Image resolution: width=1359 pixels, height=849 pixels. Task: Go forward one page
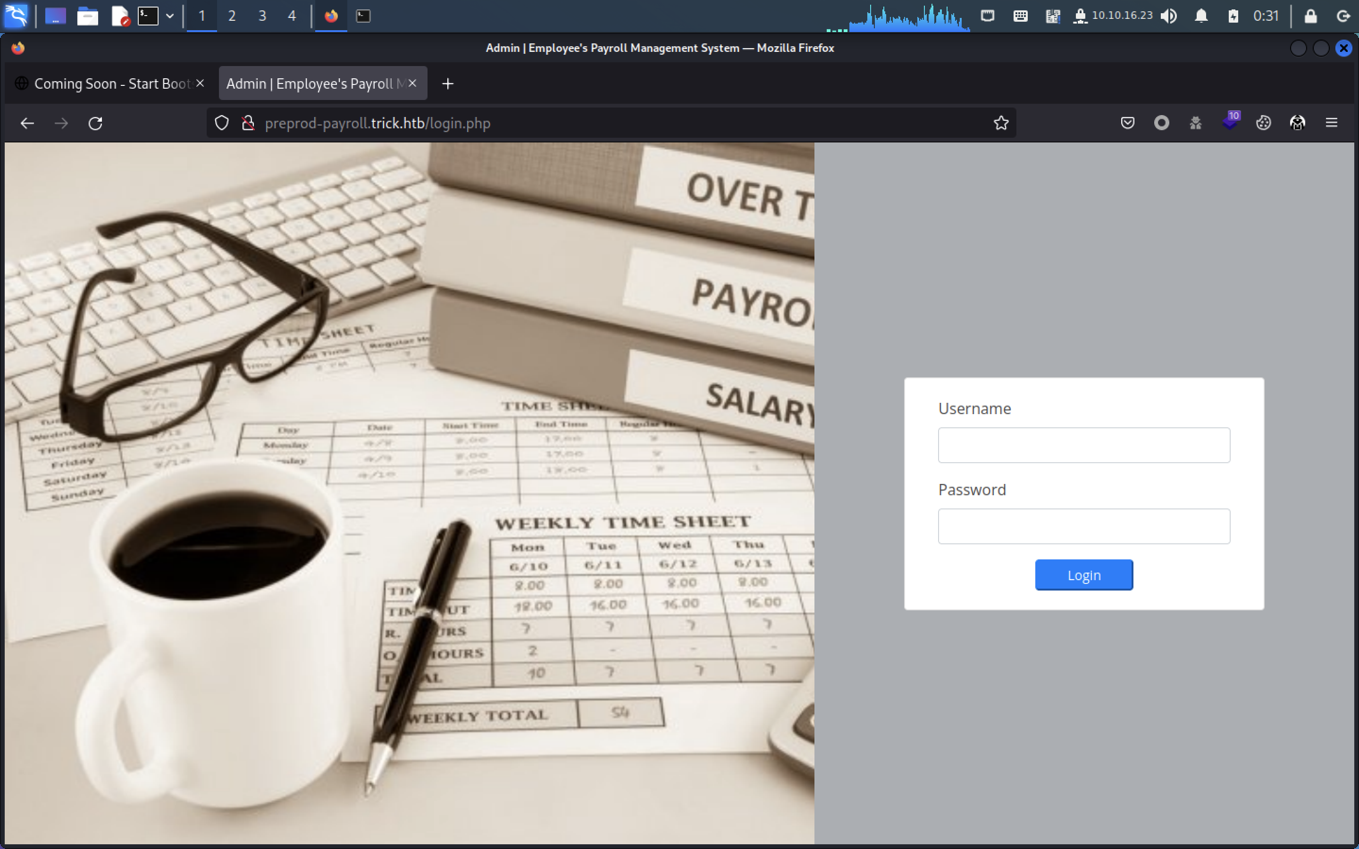coord(61,123)
